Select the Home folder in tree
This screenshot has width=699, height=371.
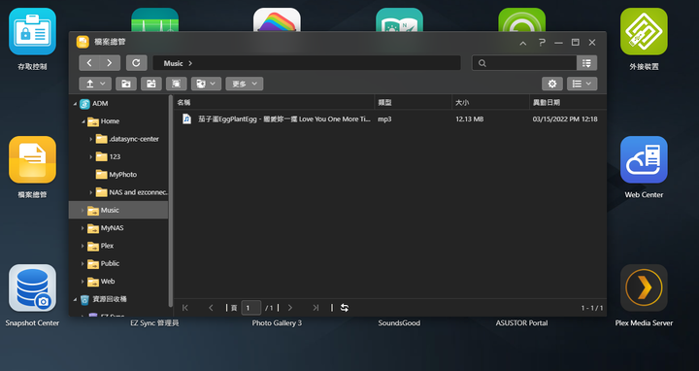tap(110, 121)
